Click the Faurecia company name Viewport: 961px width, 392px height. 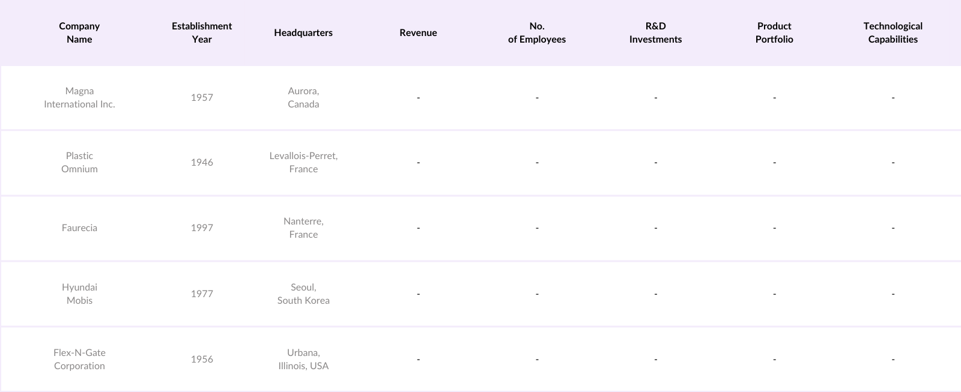[79, 228]
